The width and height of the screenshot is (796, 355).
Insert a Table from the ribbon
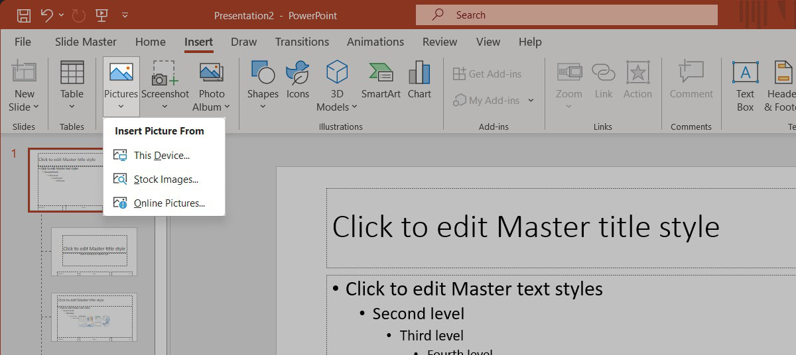pyautogui.click(x=72, y=85)
